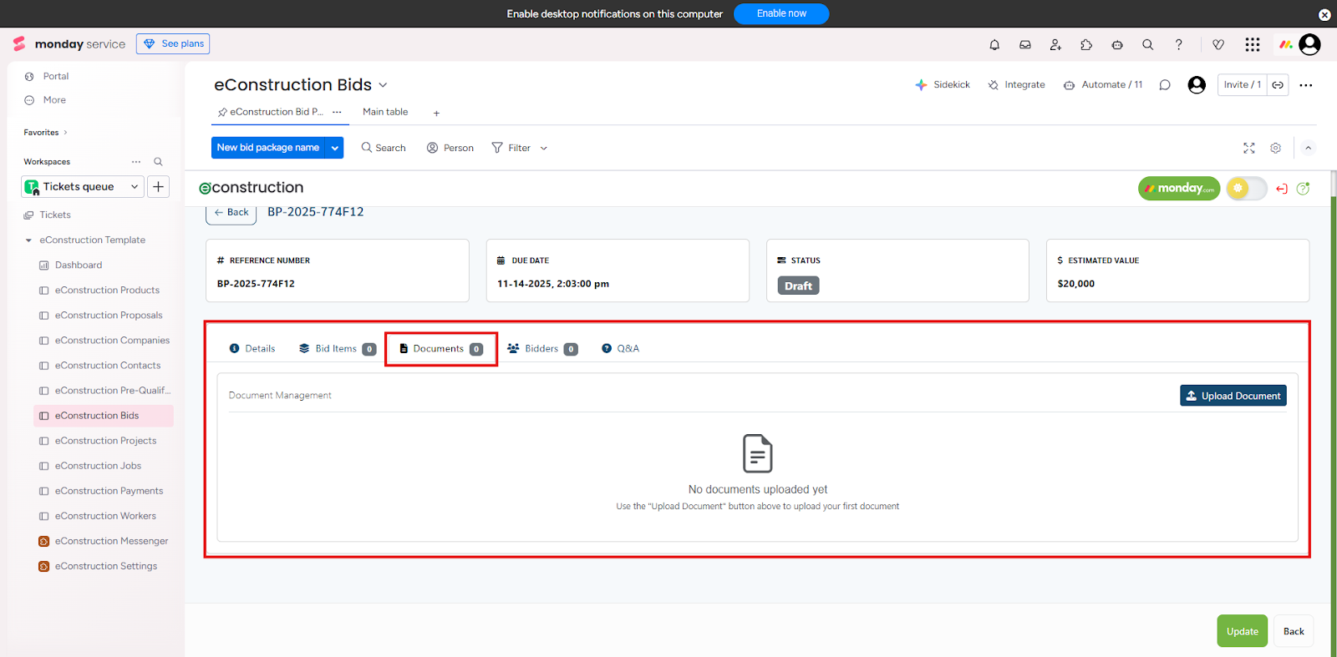
Task: Switch to the Bid Items tab
Action: click(x=337, y=349)
